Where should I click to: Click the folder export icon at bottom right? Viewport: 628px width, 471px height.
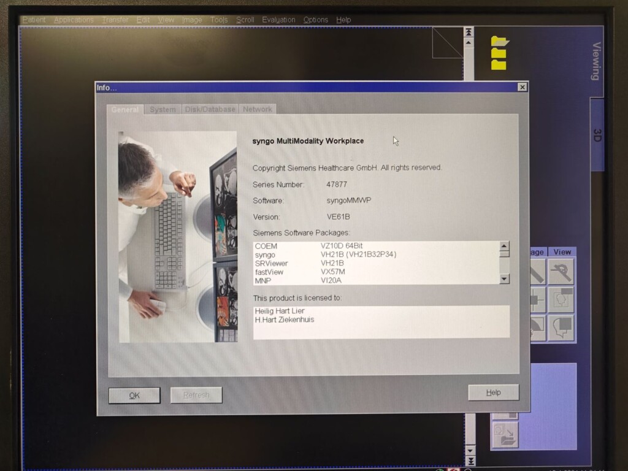[x=505, y=434]
